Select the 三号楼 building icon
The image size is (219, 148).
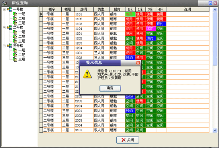[x=10, y=46]
